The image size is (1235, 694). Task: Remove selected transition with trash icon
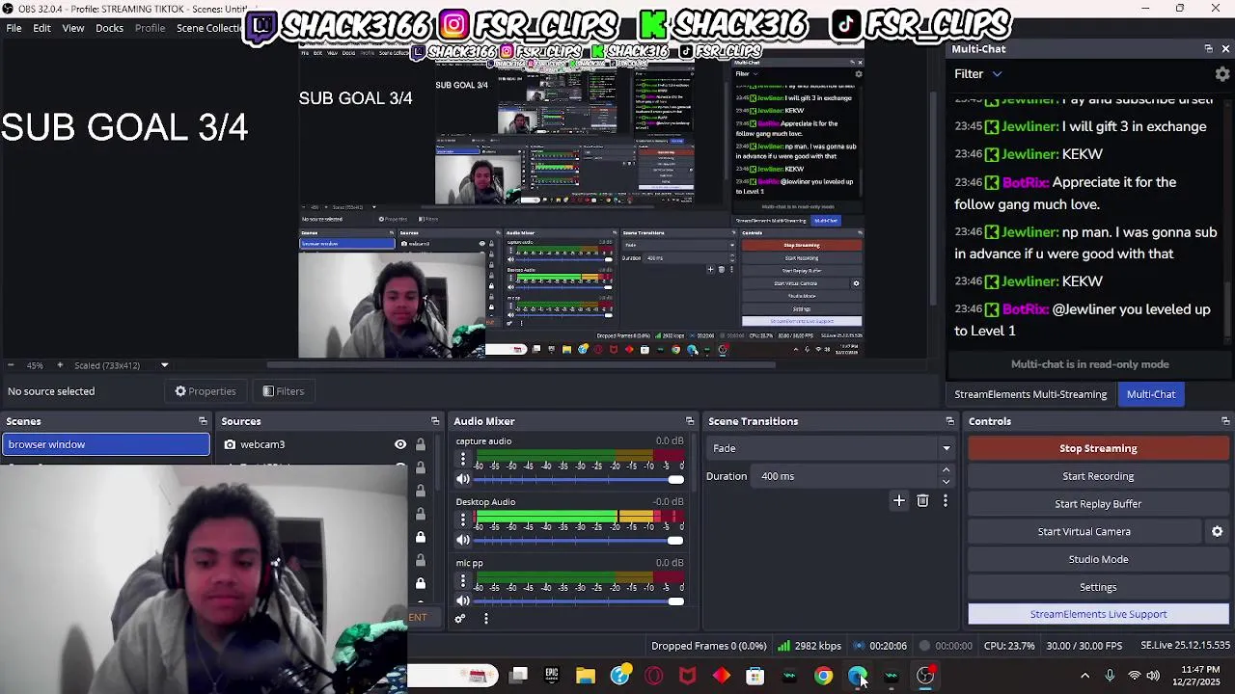(922, 500)
